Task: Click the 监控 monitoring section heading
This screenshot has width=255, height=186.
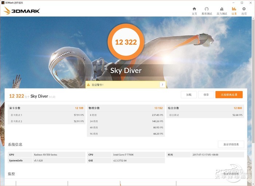Action: click(x=12, y=174)
